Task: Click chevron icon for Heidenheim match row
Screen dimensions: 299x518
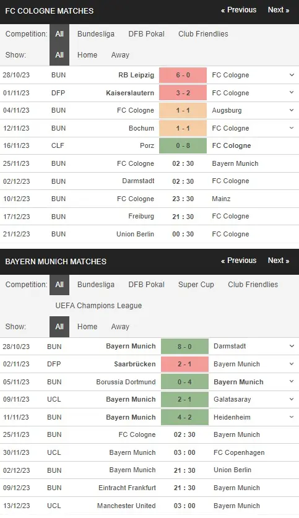Action: [292, 417]
